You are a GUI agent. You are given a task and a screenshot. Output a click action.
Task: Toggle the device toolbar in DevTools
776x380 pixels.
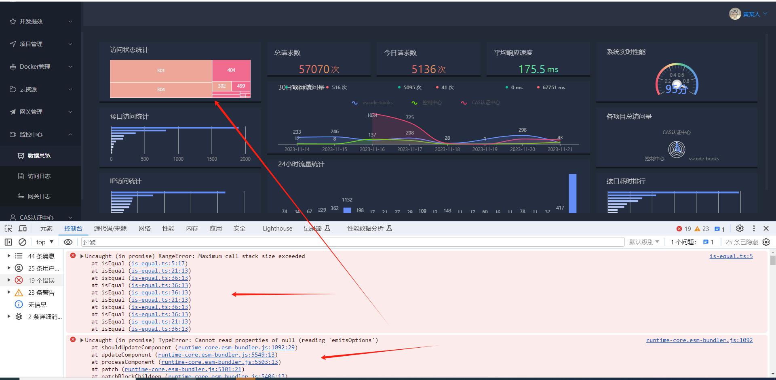[x=22, y=228]
